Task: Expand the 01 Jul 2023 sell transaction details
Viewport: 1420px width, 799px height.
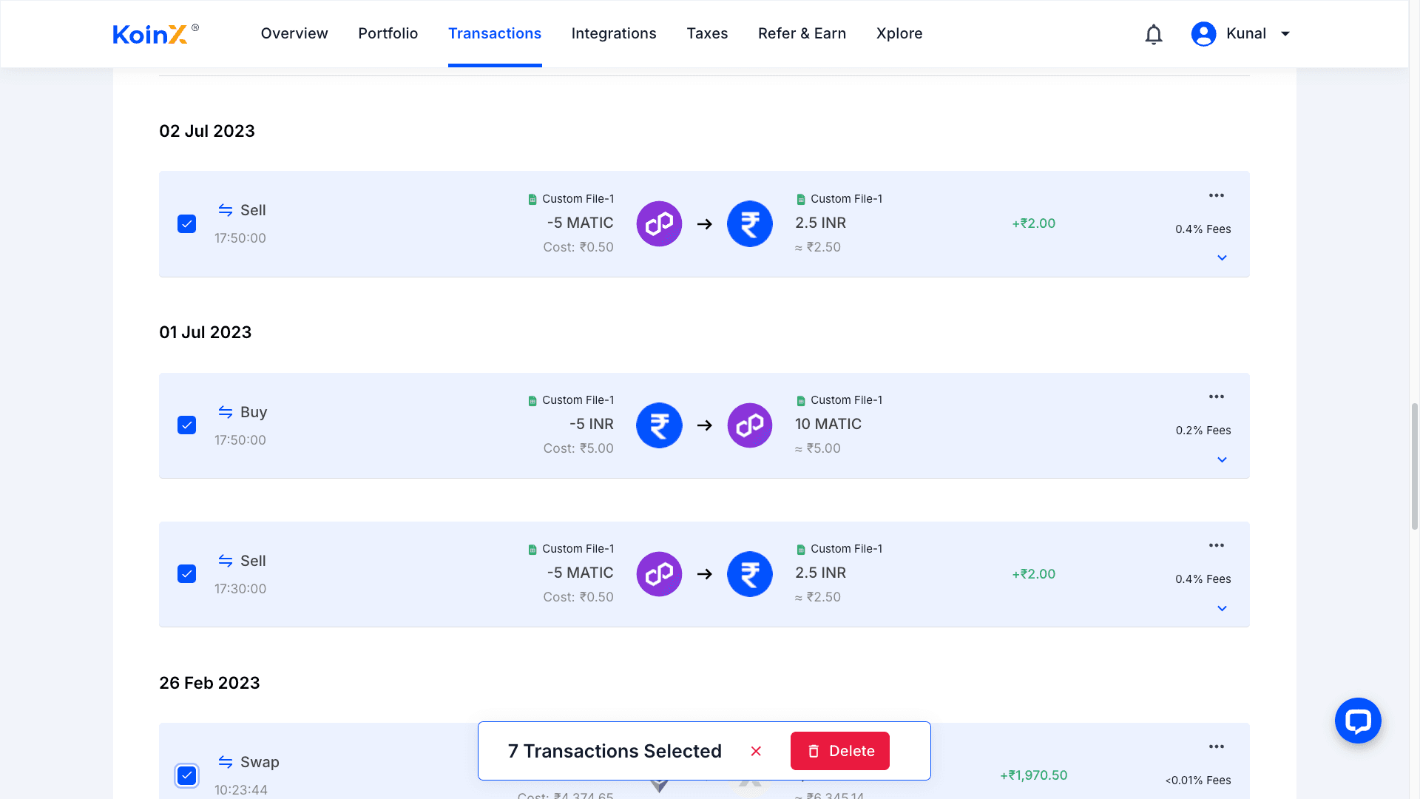Action: (1221, 608)
